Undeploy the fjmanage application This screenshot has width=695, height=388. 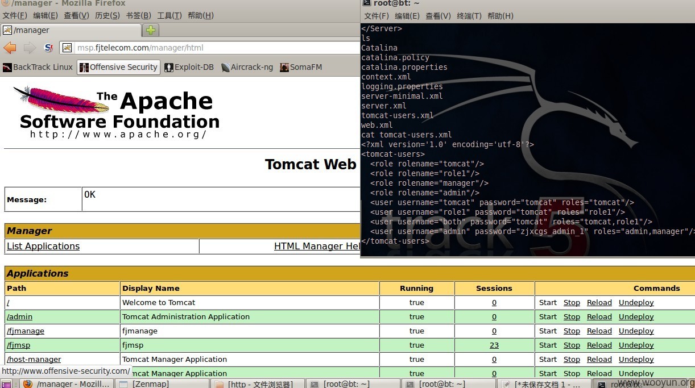636,331
